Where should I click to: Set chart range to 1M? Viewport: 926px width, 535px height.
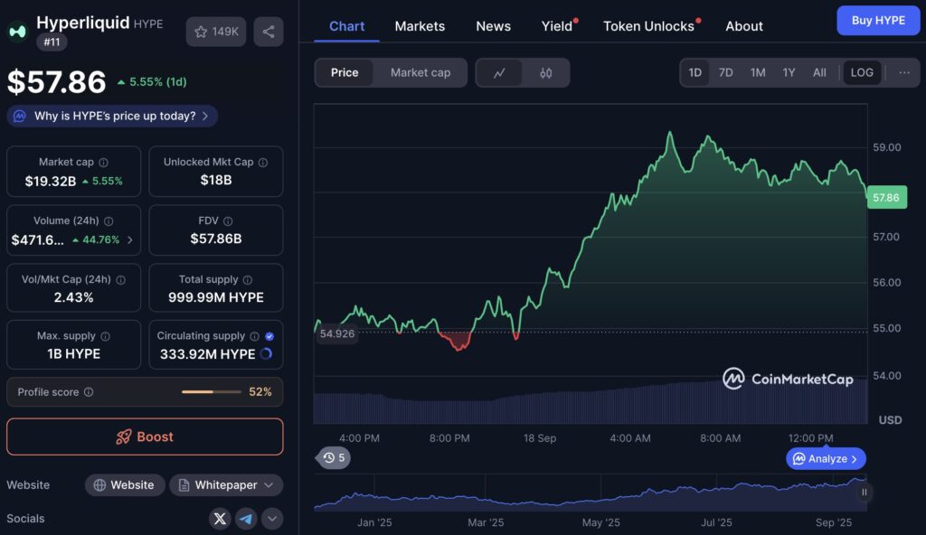coord(758,72)
